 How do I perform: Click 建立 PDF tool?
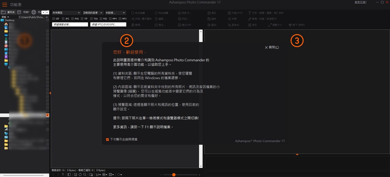(185, 25)
